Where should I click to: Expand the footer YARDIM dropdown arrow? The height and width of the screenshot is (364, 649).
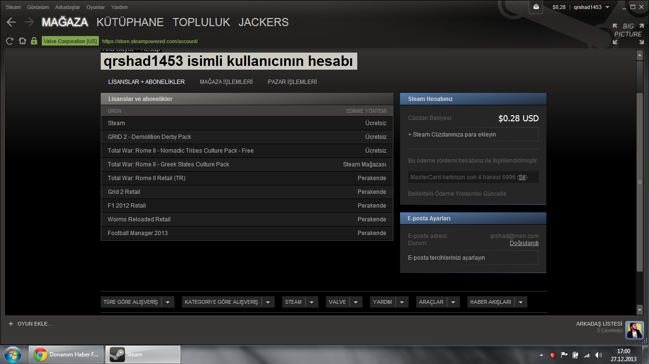402,302
